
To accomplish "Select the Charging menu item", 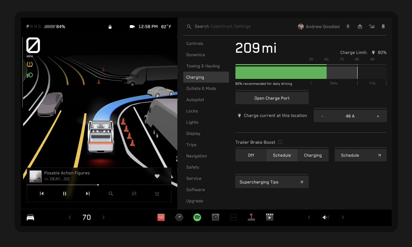I will coord(206,77).
